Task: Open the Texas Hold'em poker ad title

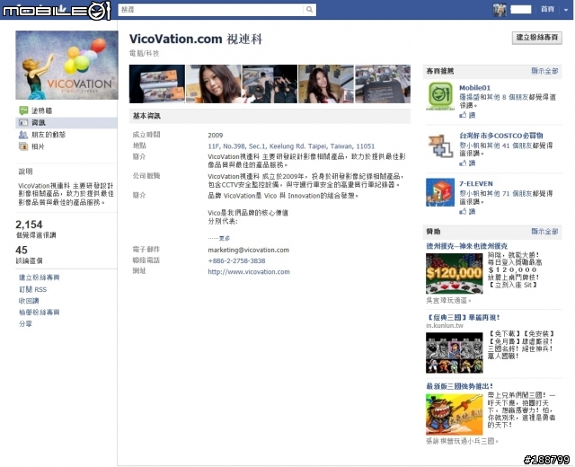Action: click(x=467, y=246)
